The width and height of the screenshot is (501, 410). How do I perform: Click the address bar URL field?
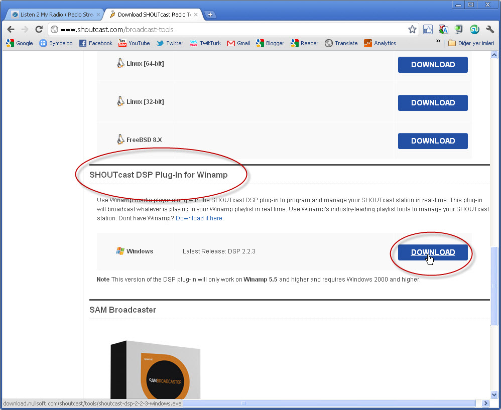click(x=233, y=30)
